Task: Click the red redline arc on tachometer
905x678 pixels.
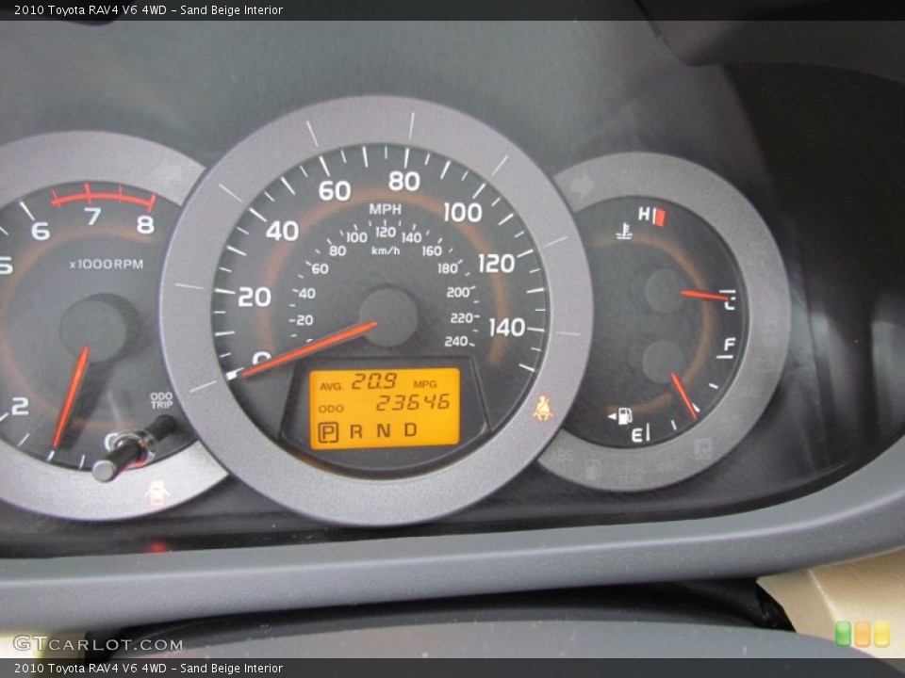Action: tap(104, 198)
